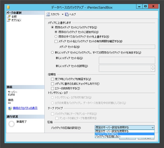
Task: Enable メディア セット名と有効期限を確認する checkbox
Action: point(56,42)
